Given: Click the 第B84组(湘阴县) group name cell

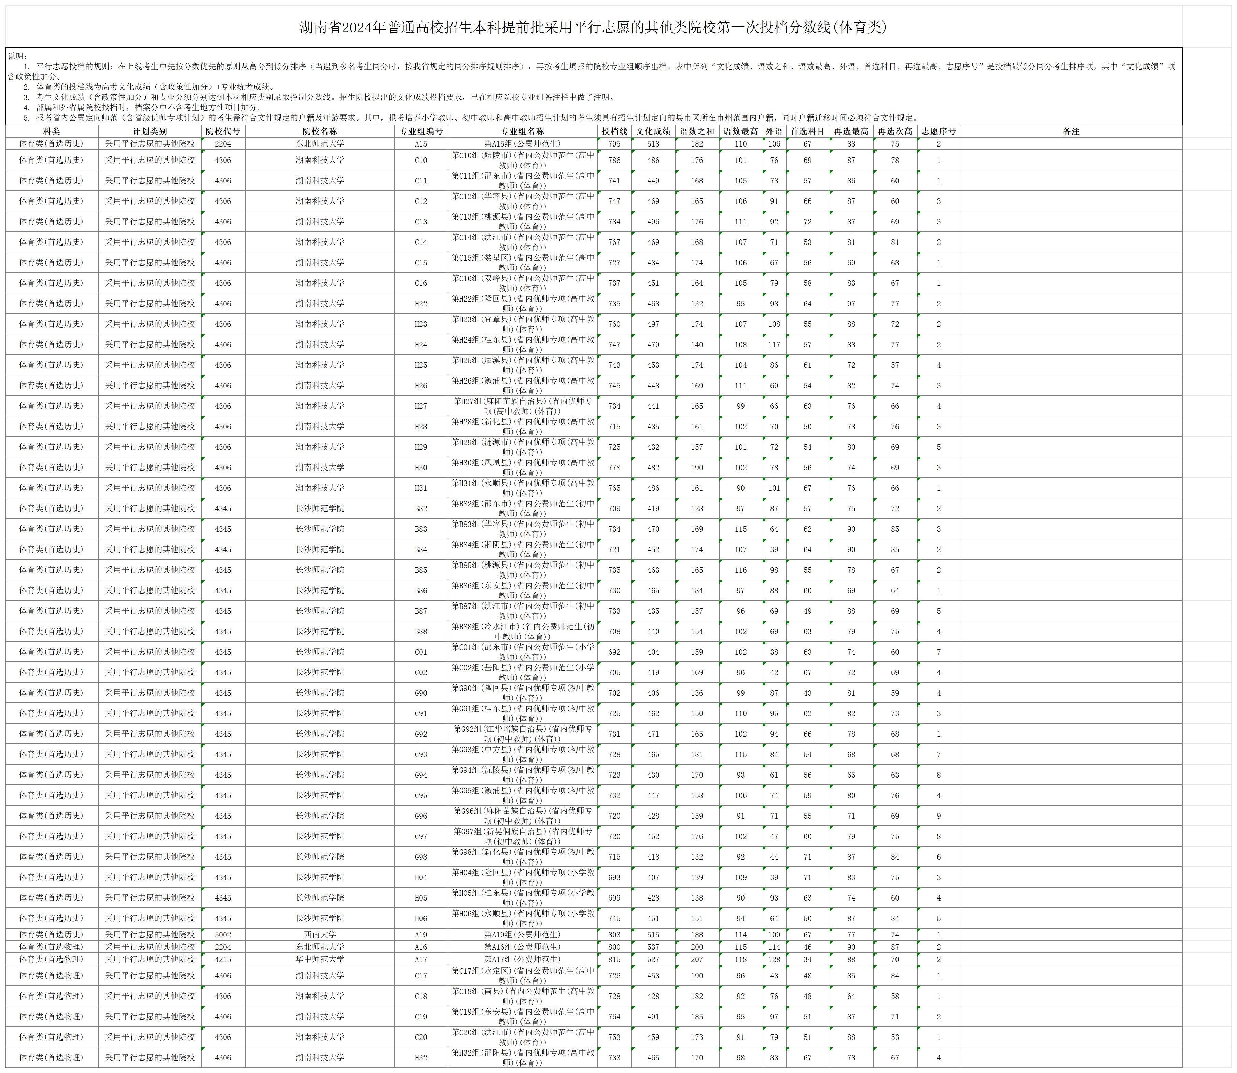Looking at the screenshot, I should [523, 549].
